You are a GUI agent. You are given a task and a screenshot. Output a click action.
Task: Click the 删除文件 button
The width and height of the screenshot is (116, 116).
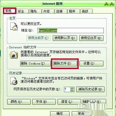pos(65,63)
